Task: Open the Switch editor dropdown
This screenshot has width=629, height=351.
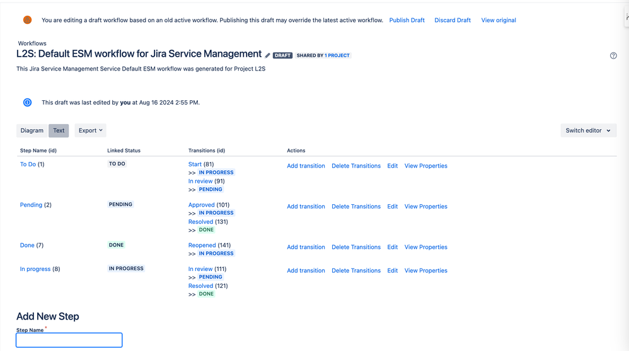Action: tap(588, 130)
